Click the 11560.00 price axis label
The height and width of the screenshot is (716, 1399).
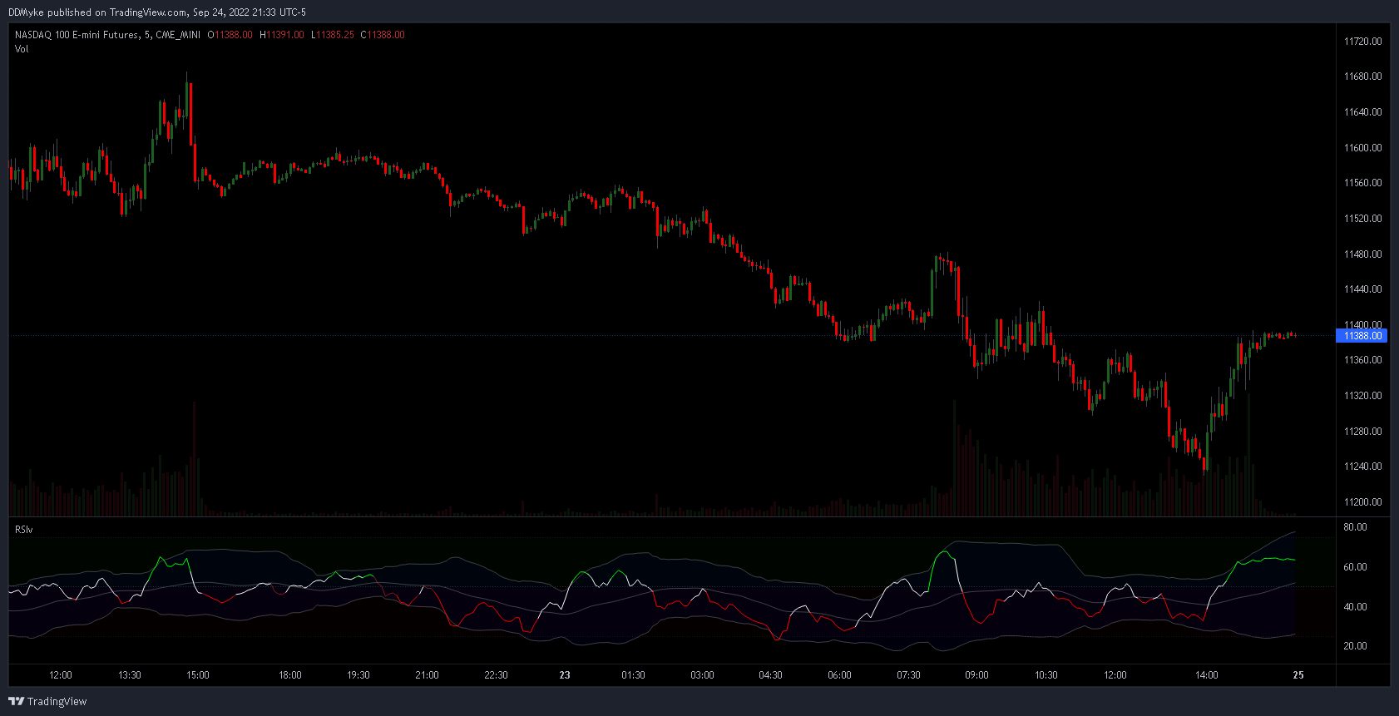(1363, 183)
